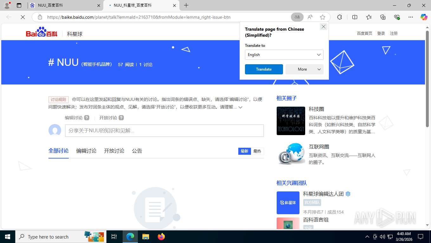The height and width of the screenshot is (243, 431).
Task: Open the Favorites list icon
Action: (369, 17)
